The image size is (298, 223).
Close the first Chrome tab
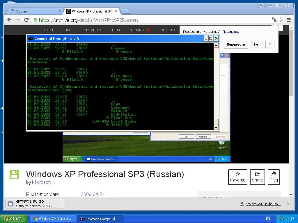click(x=60, y=11)
